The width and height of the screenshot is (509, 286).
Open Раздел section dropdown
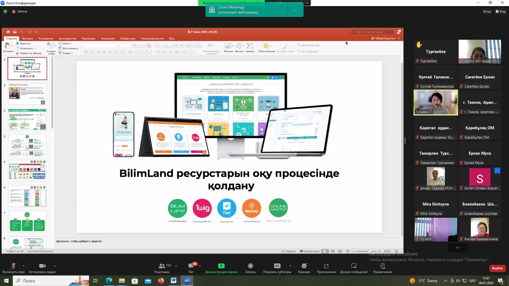click(x=66, y=53)
